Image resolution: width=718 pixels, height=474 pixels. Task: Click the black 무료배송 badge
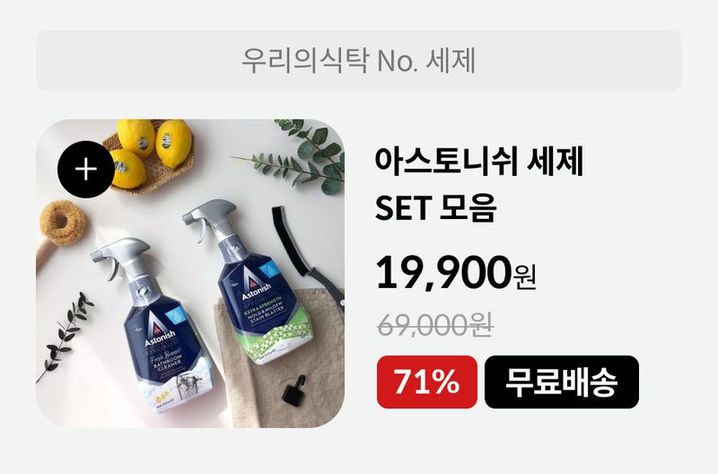click(x=562, y=382)
